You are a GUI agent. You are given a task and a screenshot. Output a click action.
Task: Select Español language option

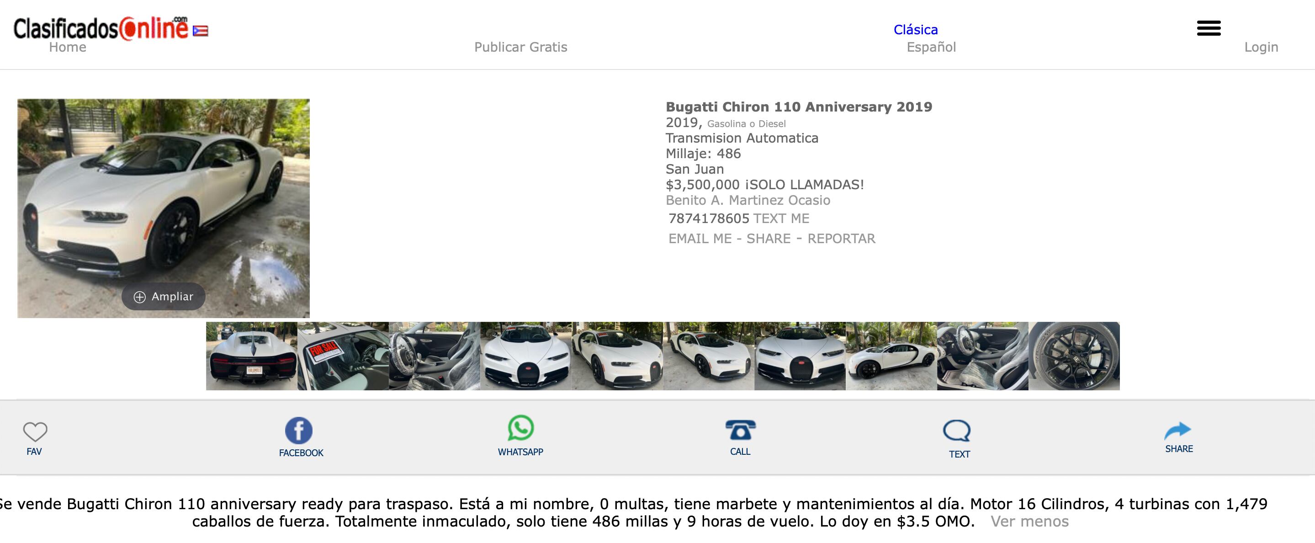point(931,47)
